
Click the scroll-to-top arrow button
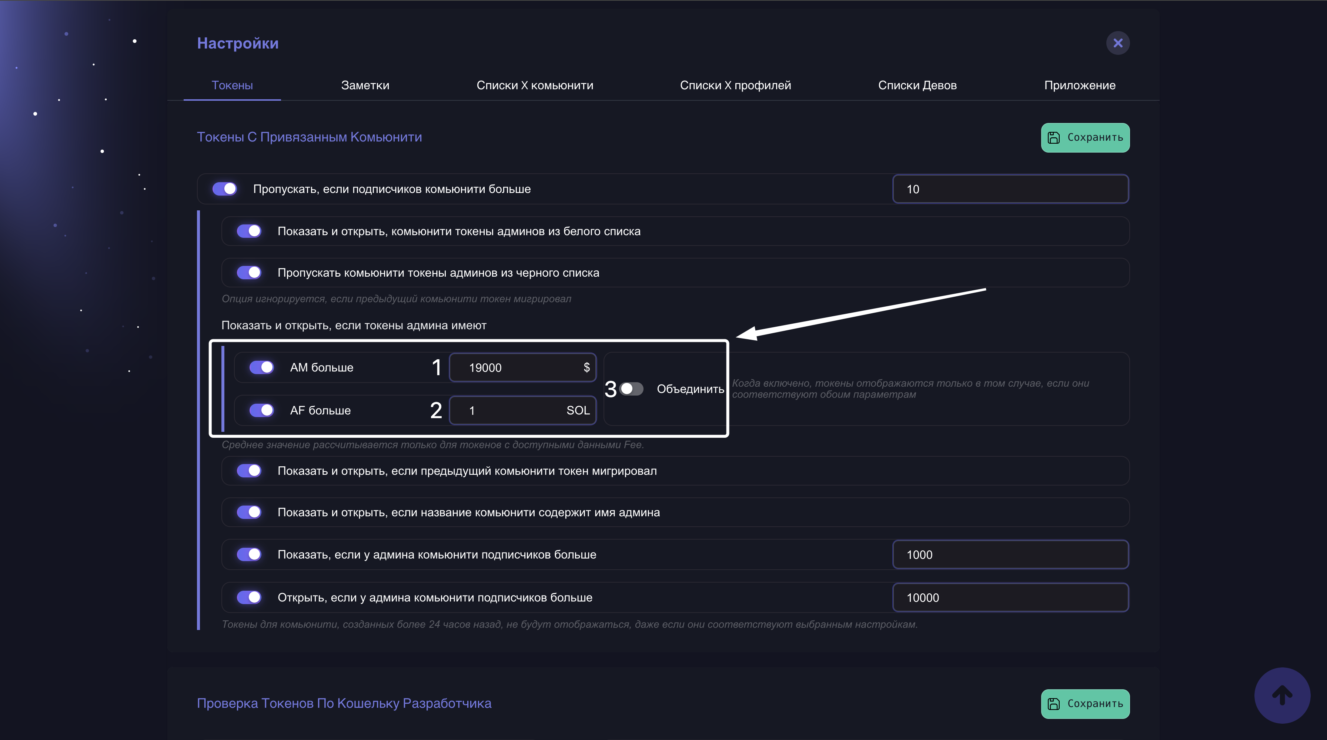click(x=1282, y=695)
